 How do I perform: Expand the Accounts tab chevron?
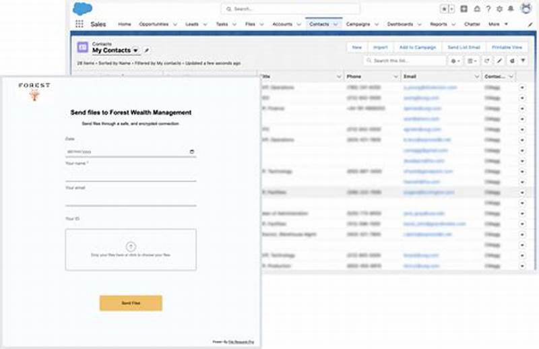coord(298,24)
